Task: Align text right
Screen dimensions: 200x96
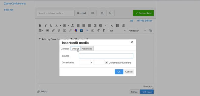Action: point(89,26)
